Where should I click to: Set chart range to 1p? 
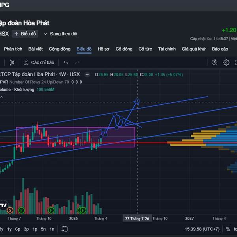tap(35, 229)
